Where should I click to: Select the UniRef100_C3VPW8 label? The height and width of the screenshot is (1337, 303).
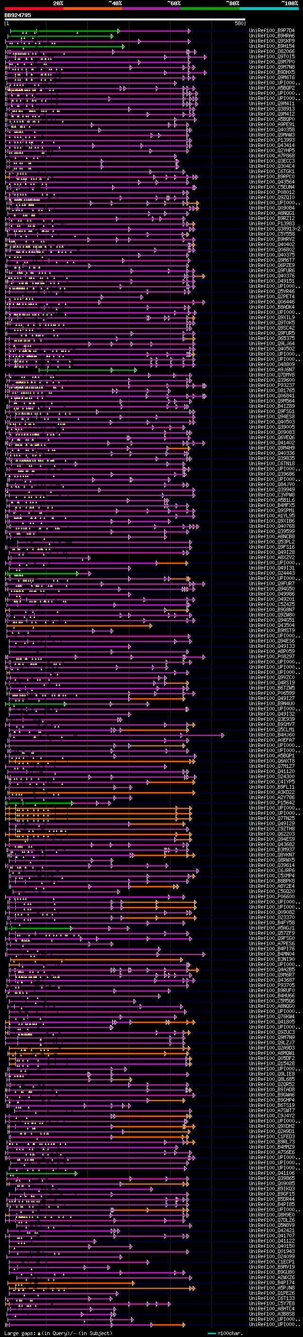[x=272, y=495]
